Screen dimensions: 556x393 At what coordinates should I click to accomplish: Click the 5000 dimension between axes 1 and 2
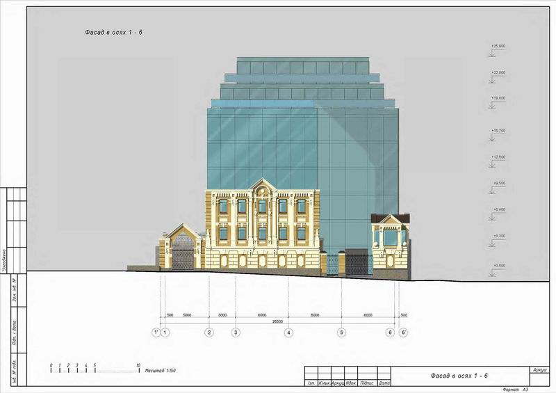tap(187, 315)
